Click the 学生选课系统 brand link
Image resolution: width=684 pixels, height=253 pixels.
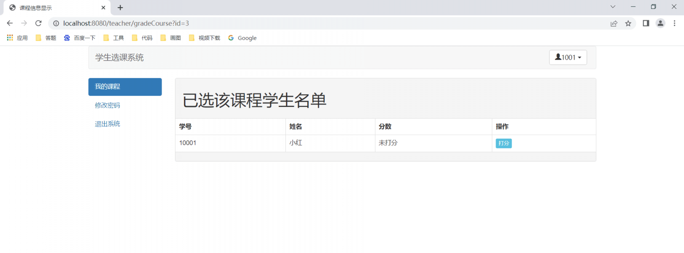pyautogui.click(x=119, y=57)
